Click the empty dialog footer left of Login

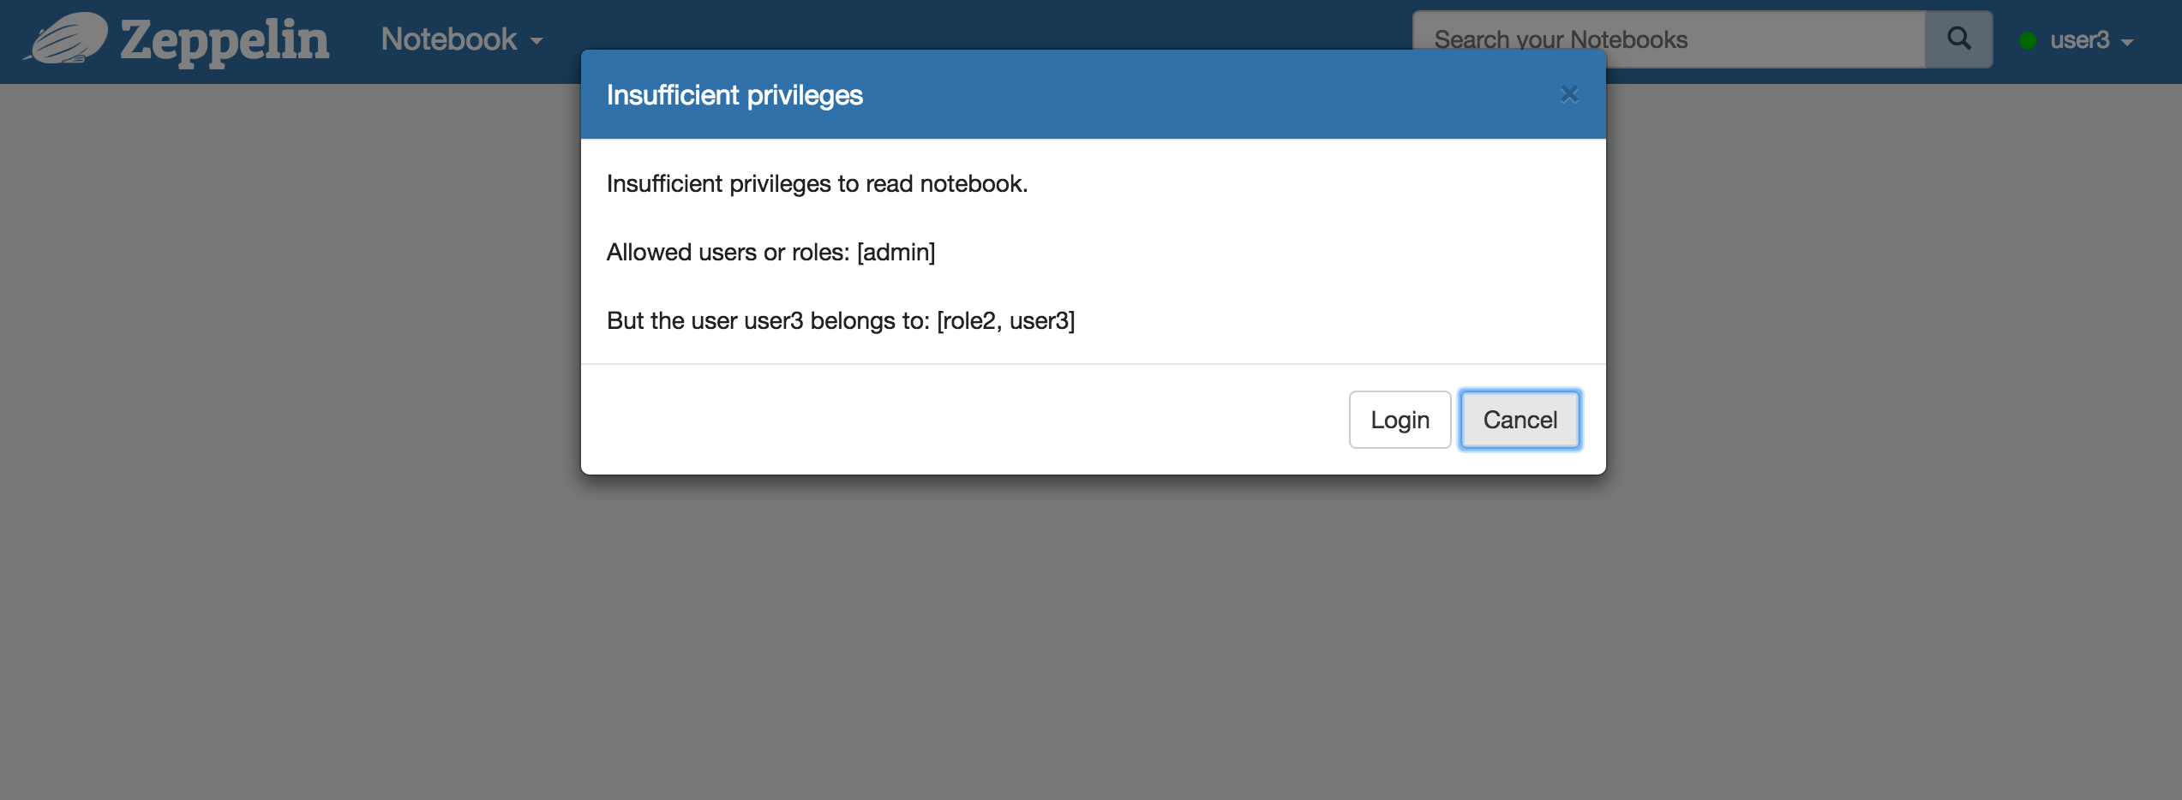943,420
